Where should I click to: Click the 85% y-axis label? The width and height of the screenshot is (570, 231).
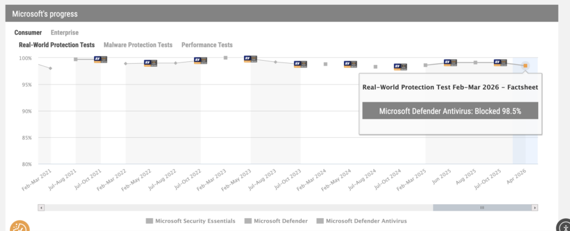pos(26,138)
